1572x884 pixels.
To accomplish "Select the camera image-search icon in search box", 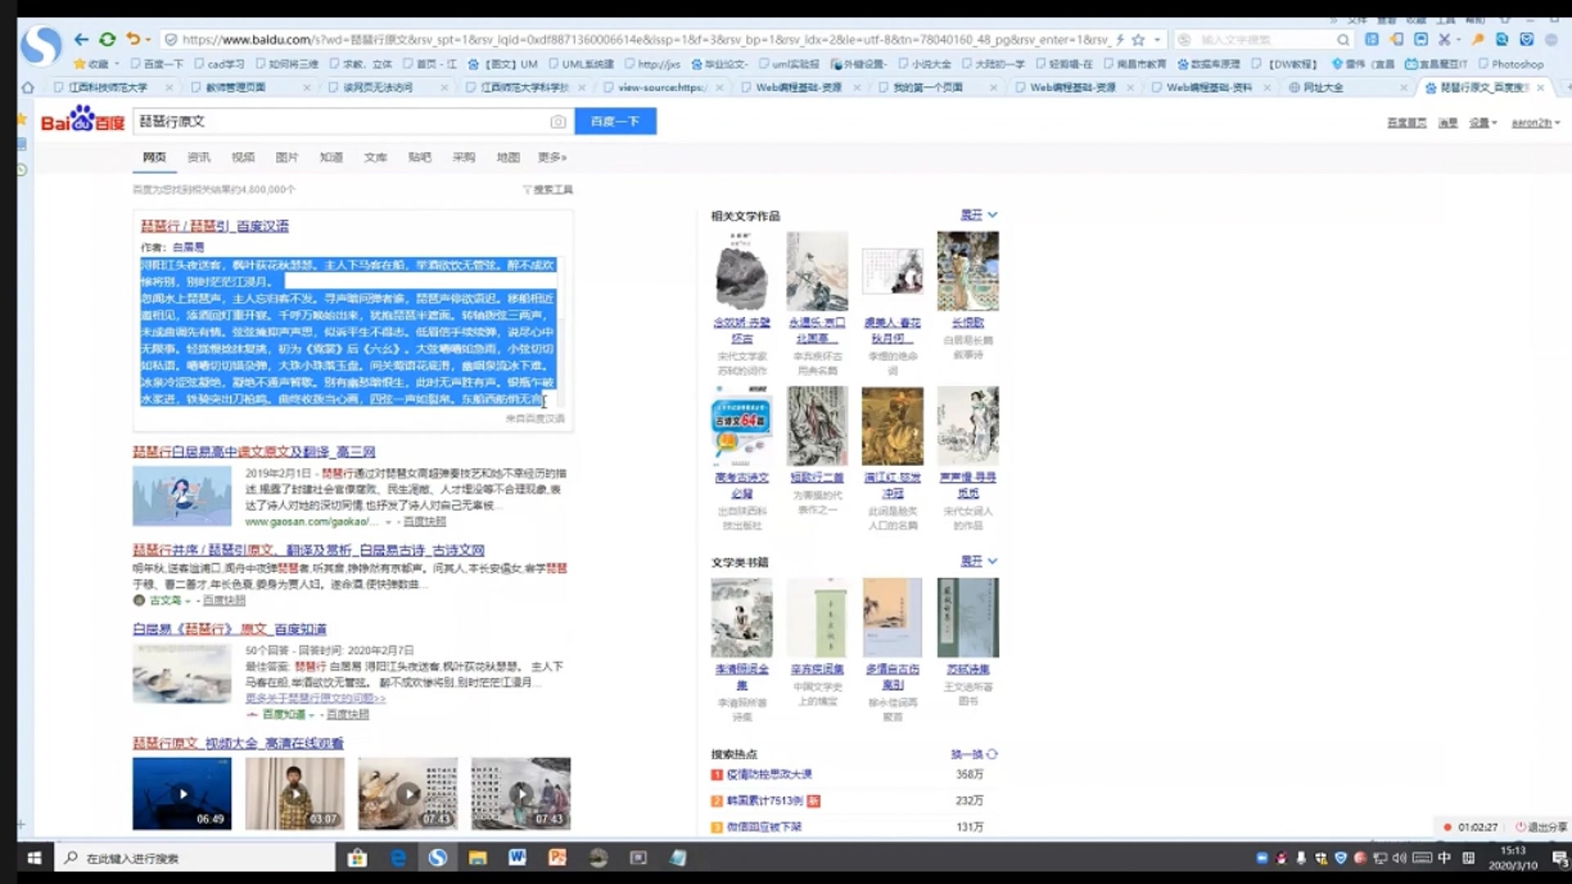I will 558,120.
